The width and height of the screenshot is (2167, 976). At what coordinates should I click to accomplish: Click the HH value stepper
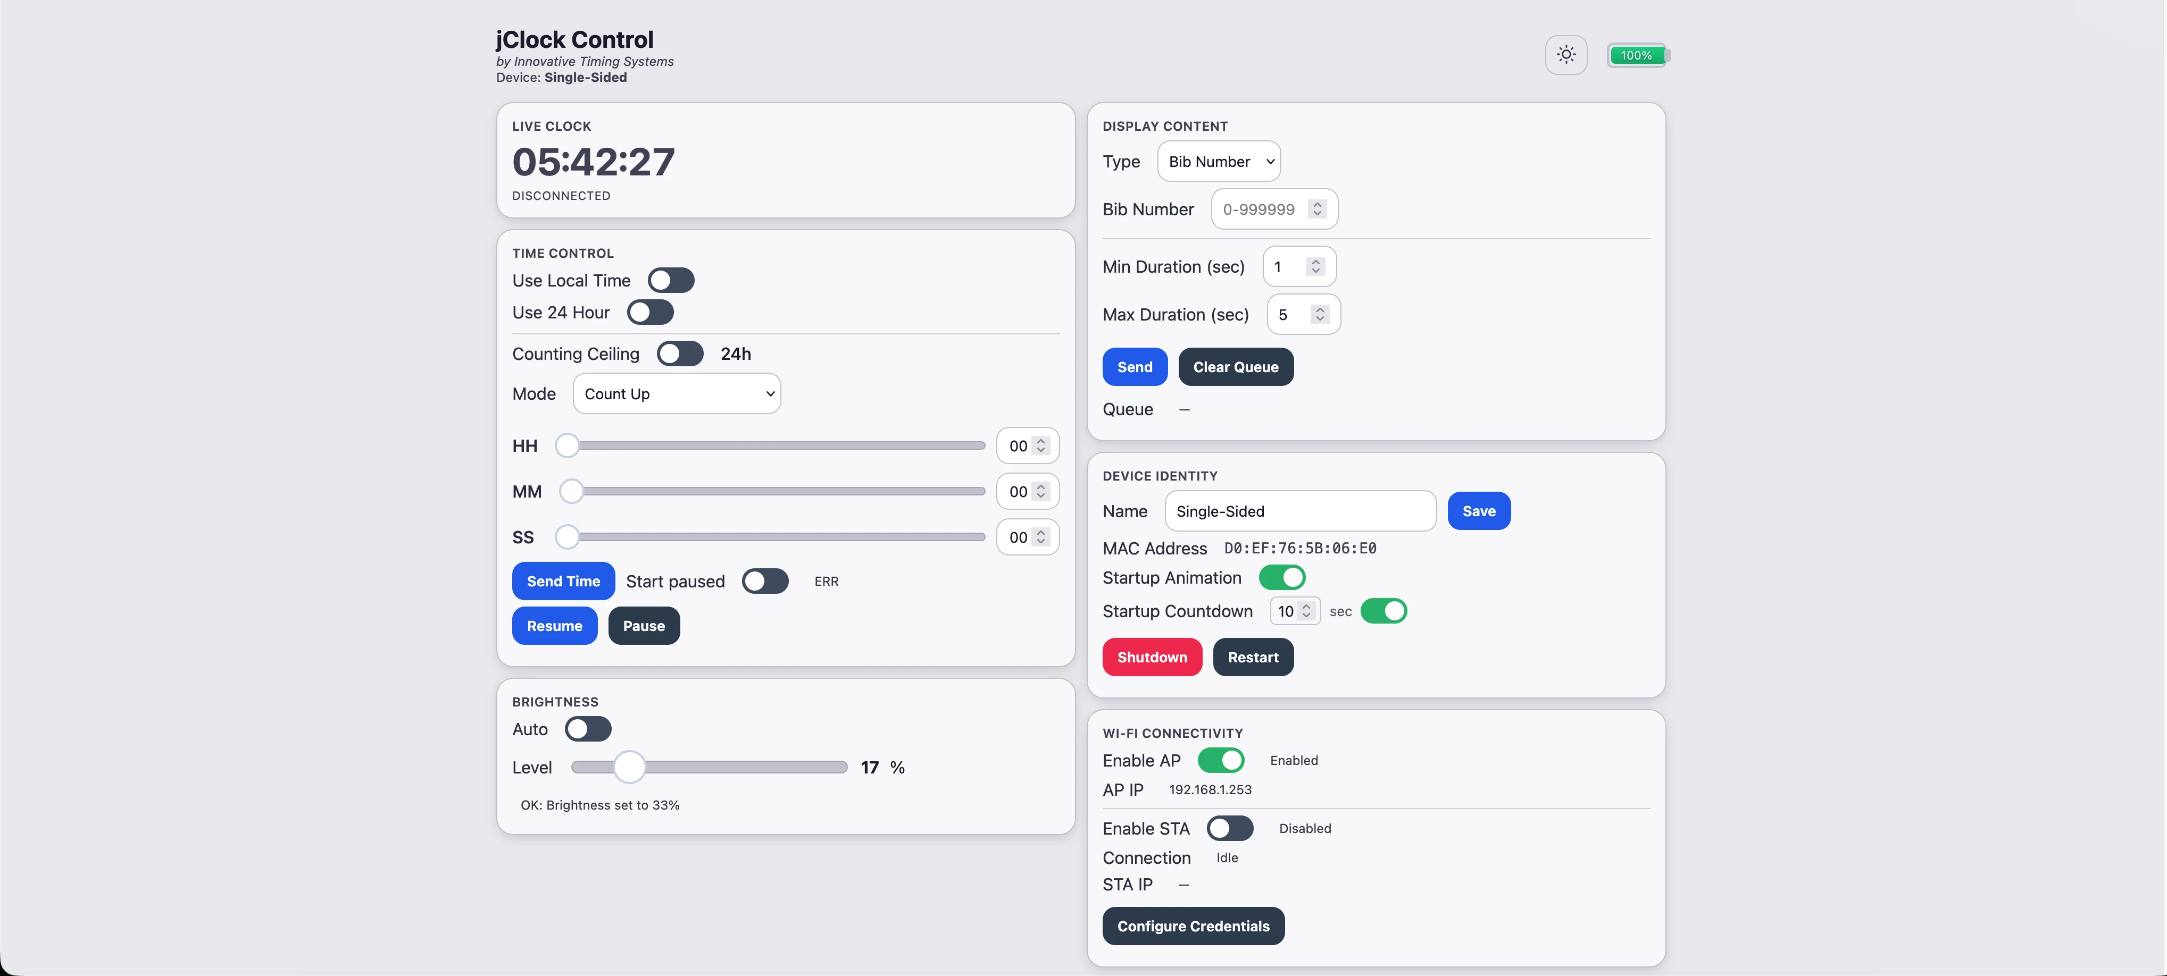1040,445
